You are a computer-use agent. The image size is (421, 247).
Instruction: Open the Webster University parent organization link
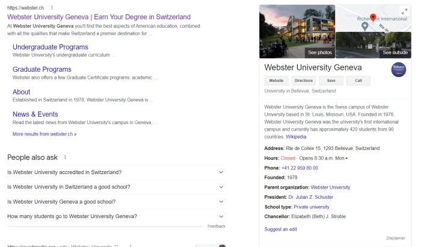tap(330, 187)
